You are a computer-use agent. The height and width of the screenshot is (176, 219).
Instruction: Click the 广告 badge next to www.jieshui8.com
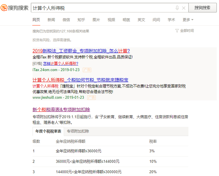91,98
